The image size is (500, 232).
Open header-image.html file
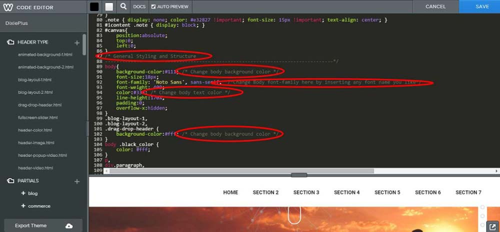[36, 142]
